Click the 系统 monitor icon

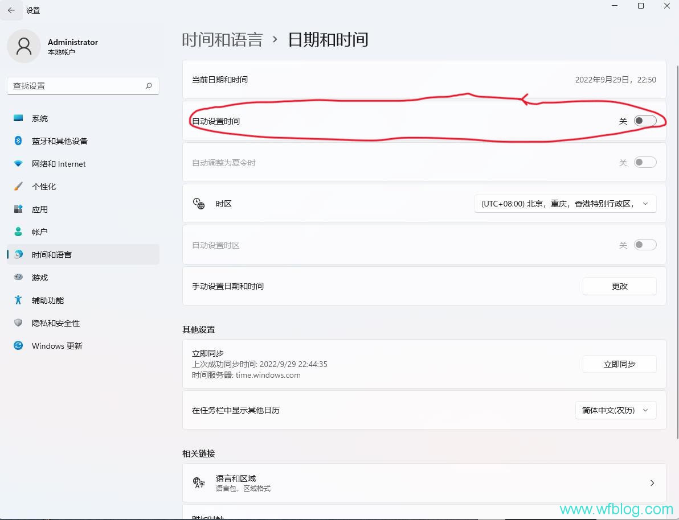18,118
